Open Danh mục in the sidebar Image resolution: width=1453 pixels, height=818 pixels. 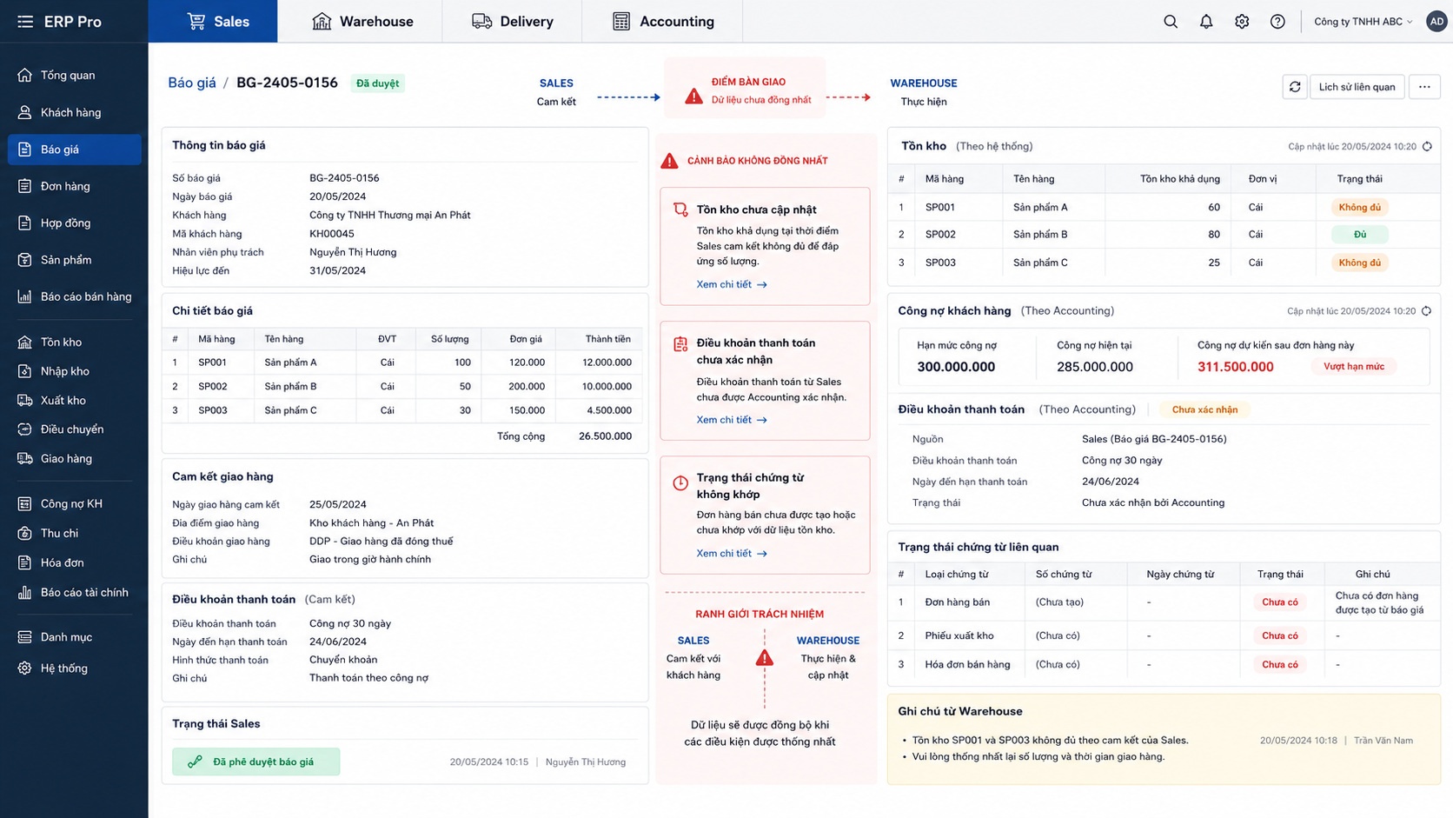[x=74, y=637]
